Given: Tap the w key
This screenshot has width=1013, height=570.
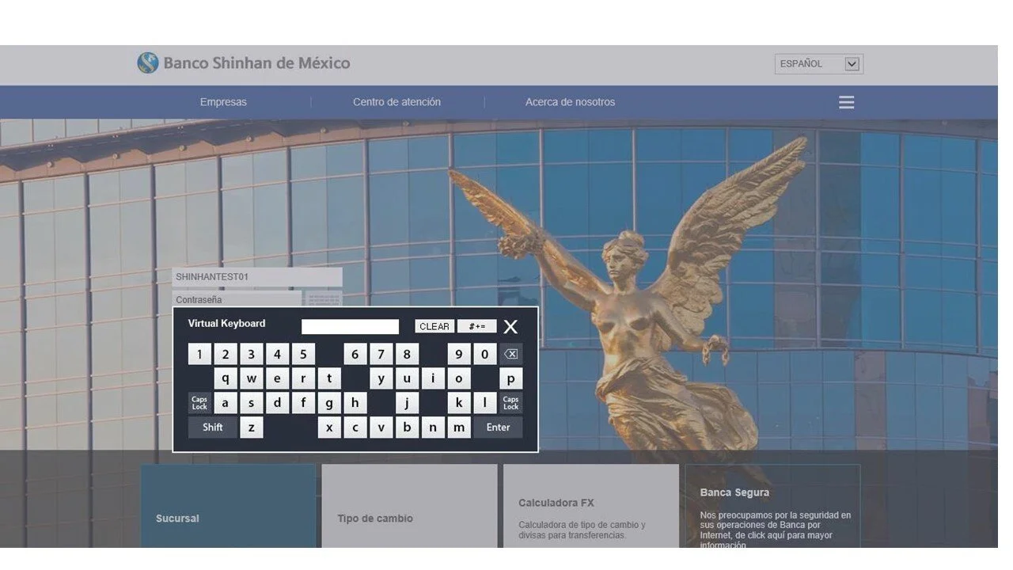Looking at the screenshot, I should (252, 378).
